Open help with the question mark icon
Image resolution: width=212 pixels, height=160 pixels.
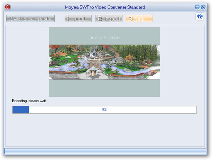click(200, 16)
